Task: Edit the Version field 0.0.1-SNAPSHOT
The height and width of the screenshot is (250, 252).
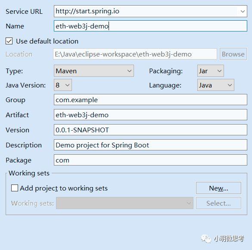Action: [150, 130]
